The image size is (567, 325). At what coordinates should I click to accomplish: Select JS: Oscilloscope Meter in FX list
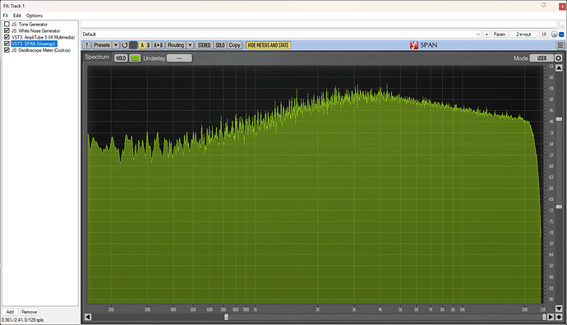point(41,50)
